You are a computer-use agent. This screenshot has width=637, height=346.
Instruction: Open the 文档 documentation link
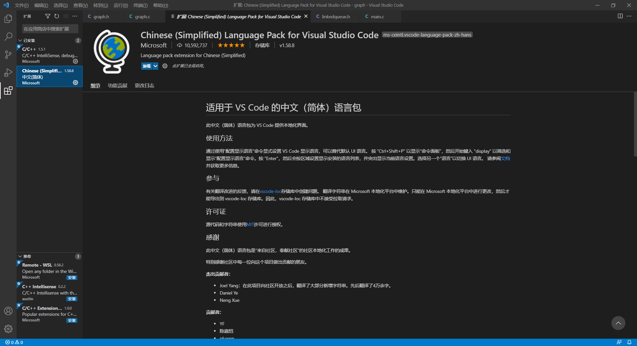(505, 159)
